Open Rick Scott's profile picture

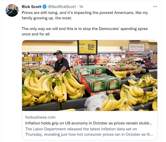coord(12,10)
